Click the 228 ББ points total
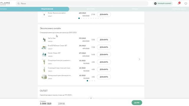This screenshot has height=106, width=189. pos(61,104)
